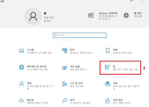Click the Android, iPhone 연결 description

(x=122, y=53)
